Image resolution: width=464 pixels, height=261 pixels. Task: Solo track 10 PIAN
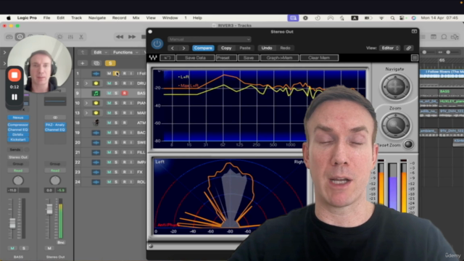[116, 103]
